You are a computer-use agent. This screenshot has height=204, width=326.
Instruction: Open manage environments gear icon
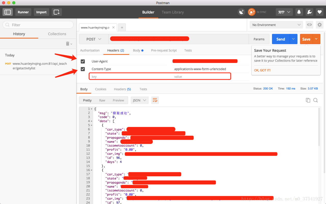tap(319, 25)
